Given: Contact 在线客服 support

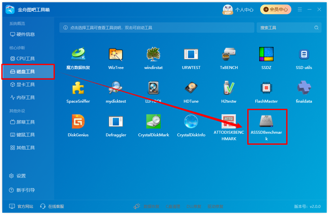Looking at the screenshot, I should click(x=52, y=206).
